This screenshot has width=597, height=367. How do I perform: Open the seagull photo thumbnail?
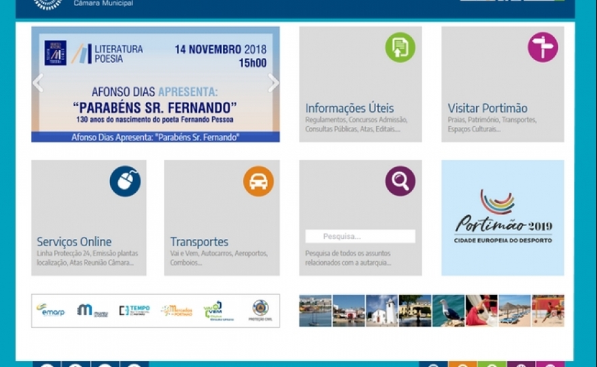pyautogui.click(x=448, y=311)
